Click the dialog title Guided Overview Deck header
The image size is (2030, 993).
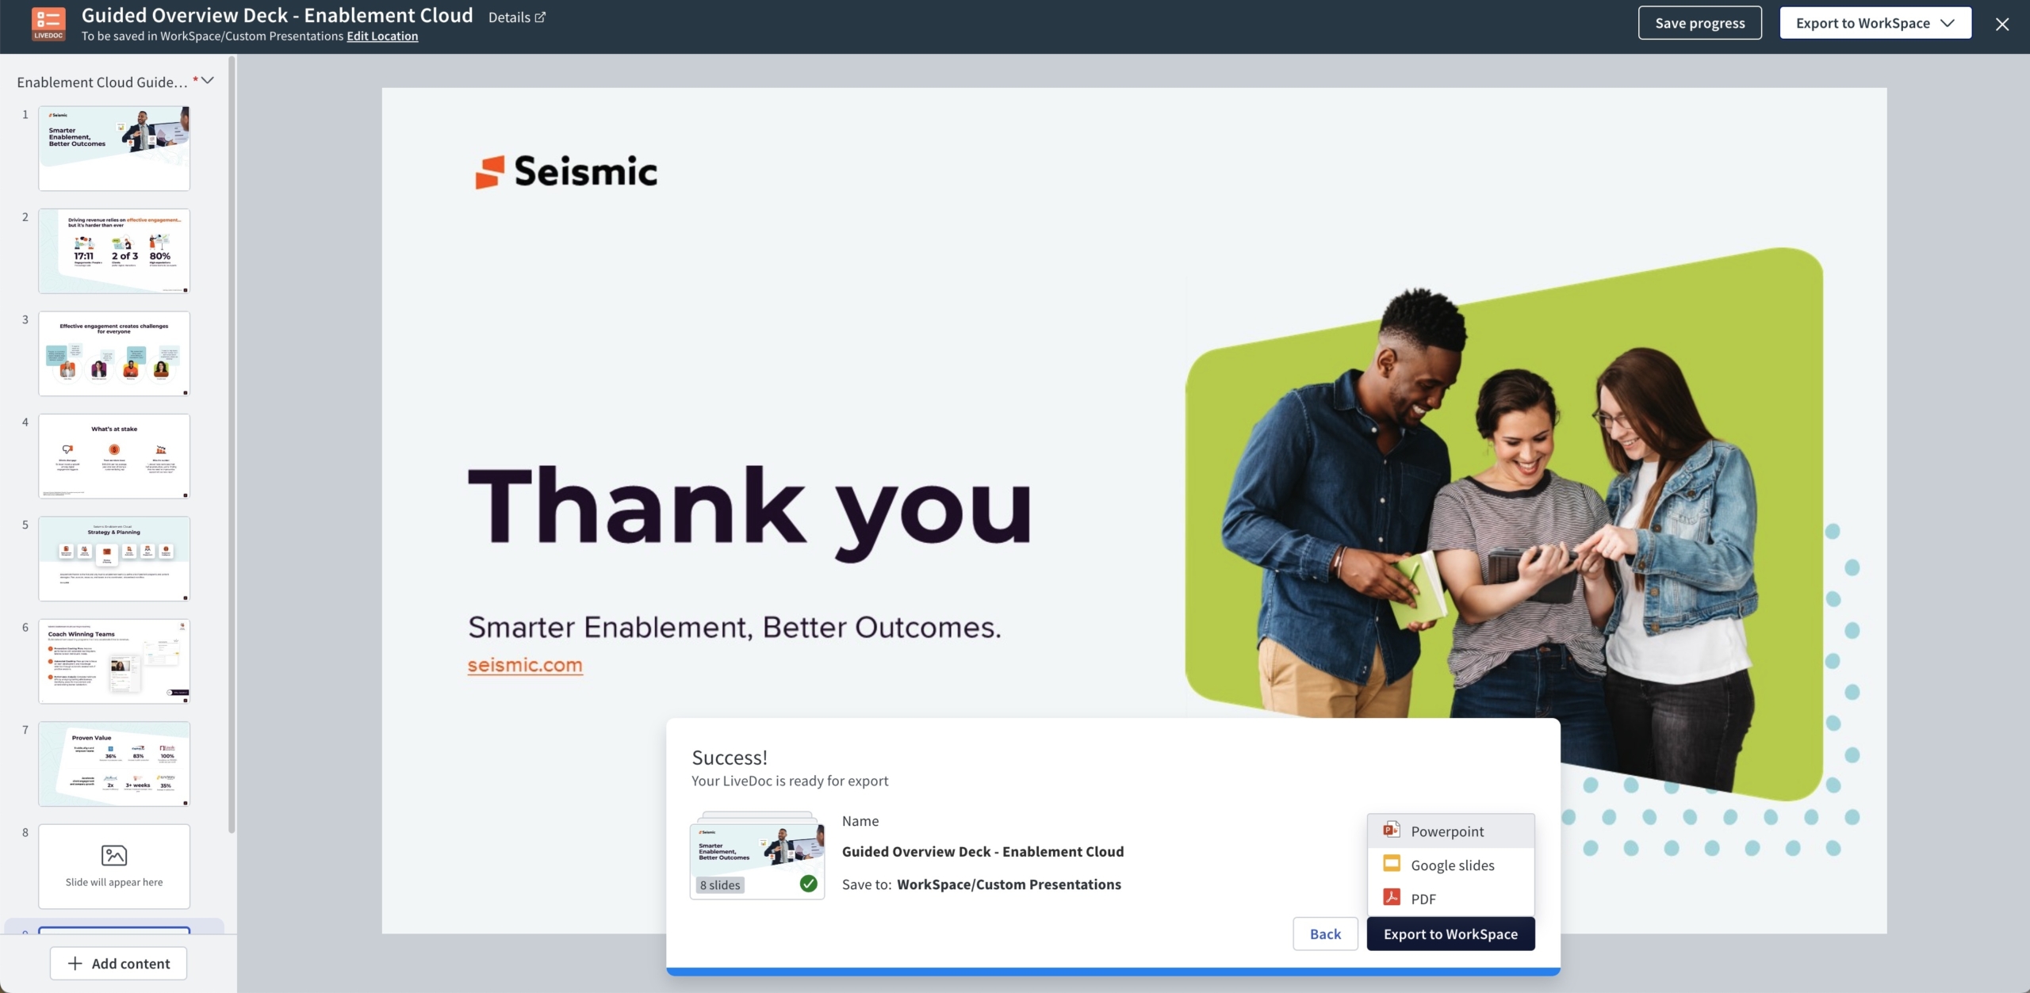coord(277,15)
